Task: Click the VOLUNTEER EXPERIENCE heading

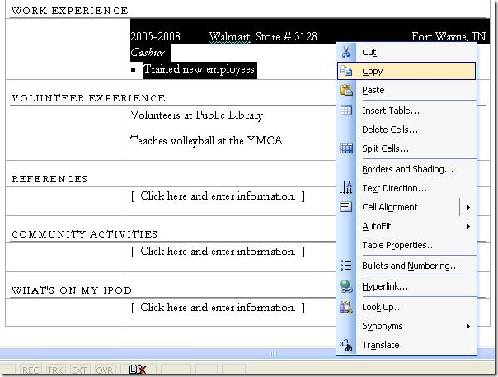Action: [88, 98]
